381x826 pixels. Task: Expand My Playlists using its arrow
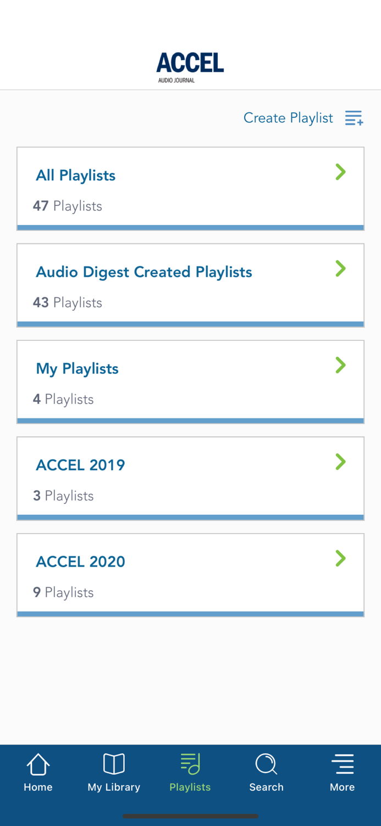[x=341, y=365]
